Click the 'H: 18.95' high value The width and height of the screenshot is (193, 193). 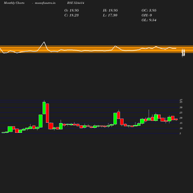point(110,10)
